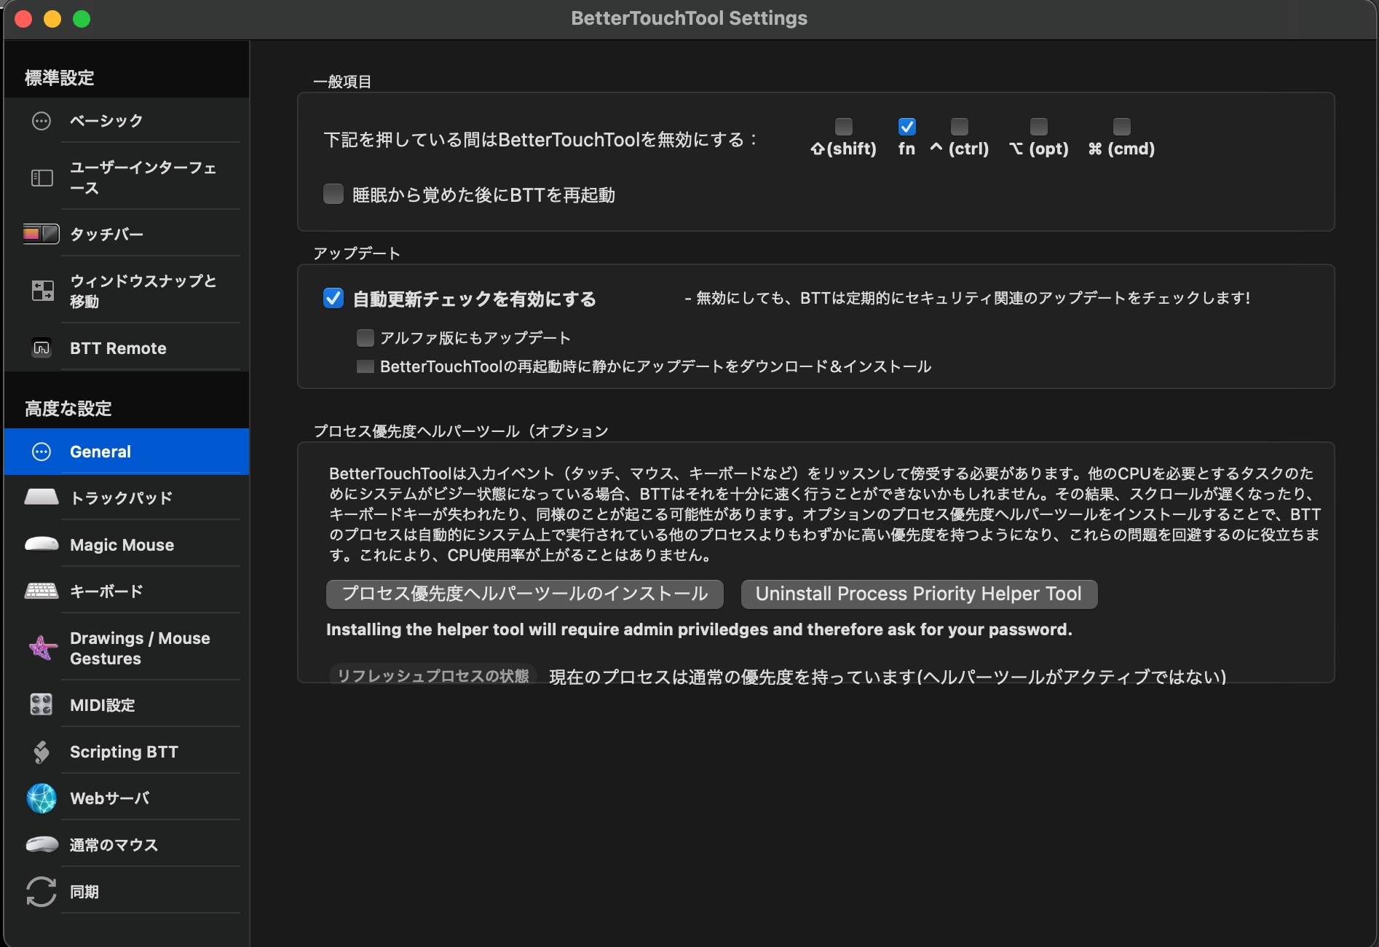
Task: Uncheck the fn modifier checkbox
Action: (906, 127)
